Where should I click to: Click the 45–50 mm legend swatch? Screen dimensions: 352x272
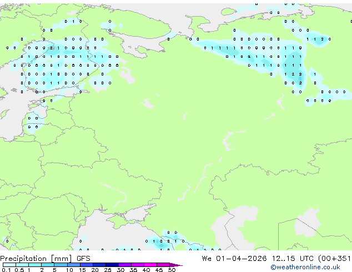click(163, 265)
